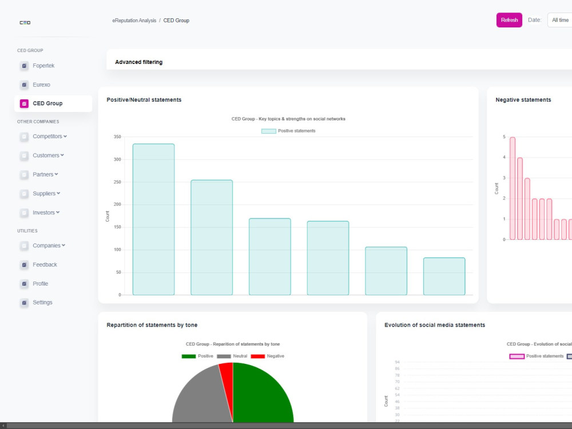This screenshot has height=429, width=572.
Task: Click the Customers sidebar icon
Action: [24, 155]
